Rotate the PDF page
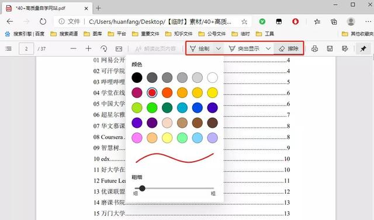This screenshot has height=220, width=374. coord(103,48)
